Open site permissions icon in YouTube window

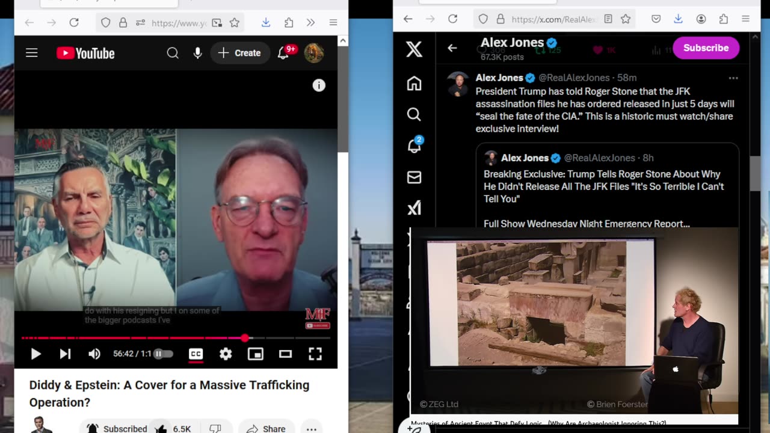(140, 23)
